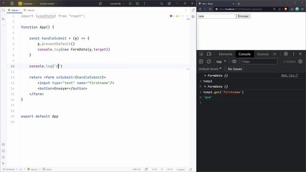Run the current file with the play icon

click(130, 3)
